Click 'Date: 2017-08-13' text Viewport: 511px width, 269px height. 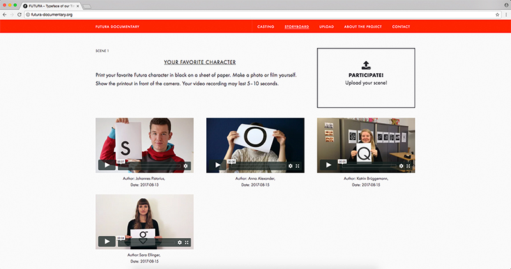pos(144,185)
